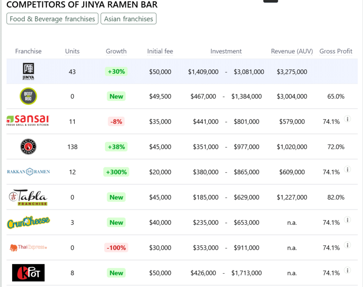Screen dimensions: 363x287
Task: Sort by Gross Profit column header
Action: click(336, 51)
